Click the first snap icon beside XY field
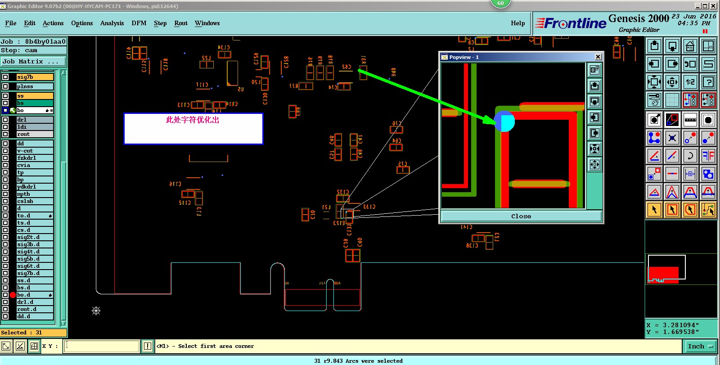 click(x=6, y=346)
